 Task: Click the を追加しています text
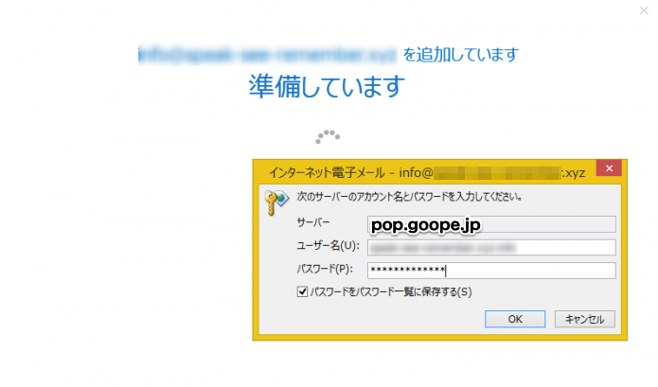[x=461, y=55]
